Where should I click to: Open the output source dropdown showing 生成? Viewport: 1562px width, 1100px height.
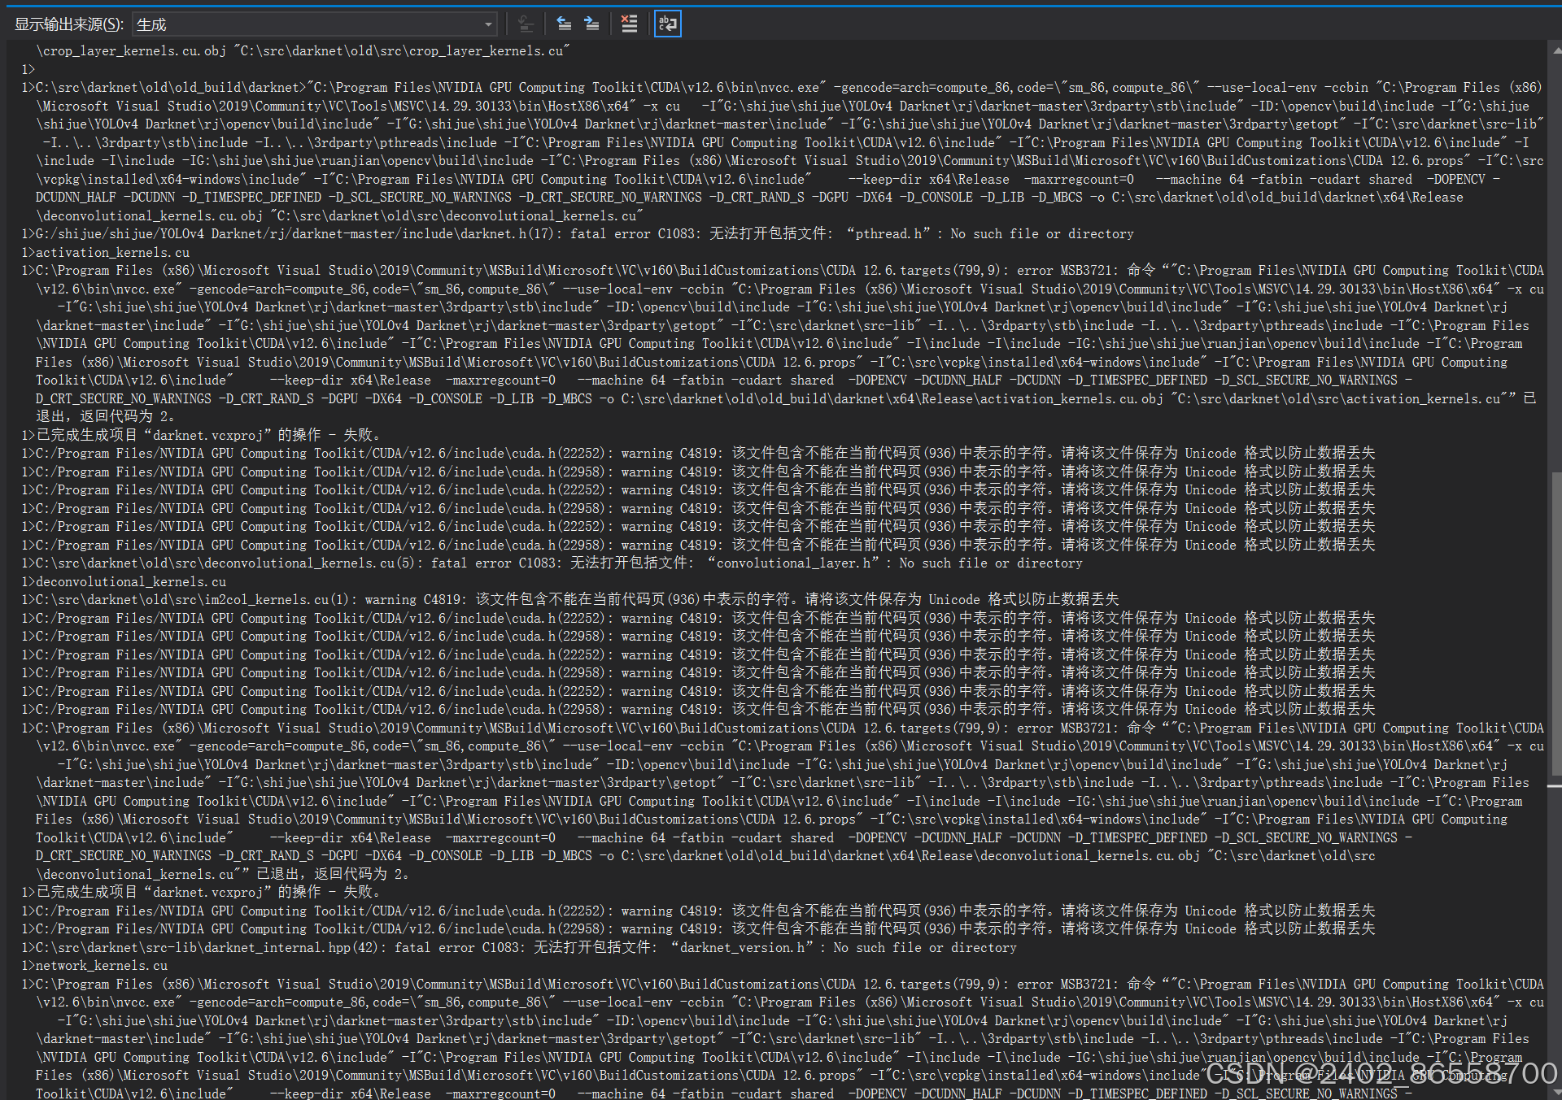[x=315, y=24]
